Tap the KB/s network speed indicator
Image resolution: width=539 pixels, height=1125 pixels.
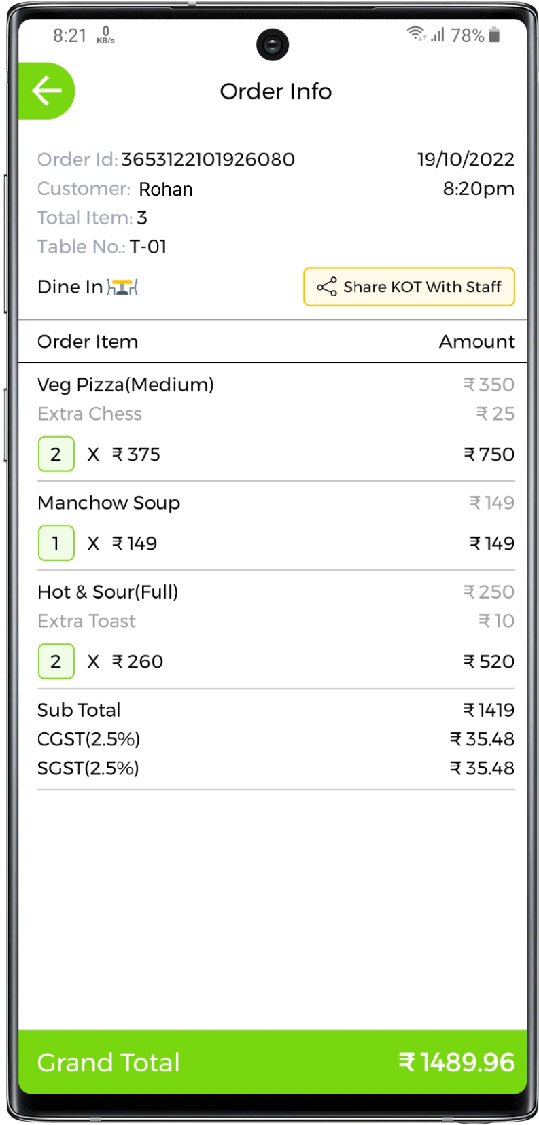click(105, 35)
